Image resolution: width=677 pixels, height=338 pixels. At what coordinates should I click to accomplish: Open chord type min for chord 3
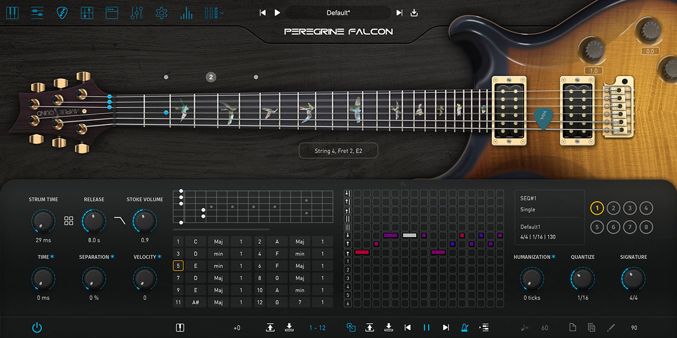[218, 254]
